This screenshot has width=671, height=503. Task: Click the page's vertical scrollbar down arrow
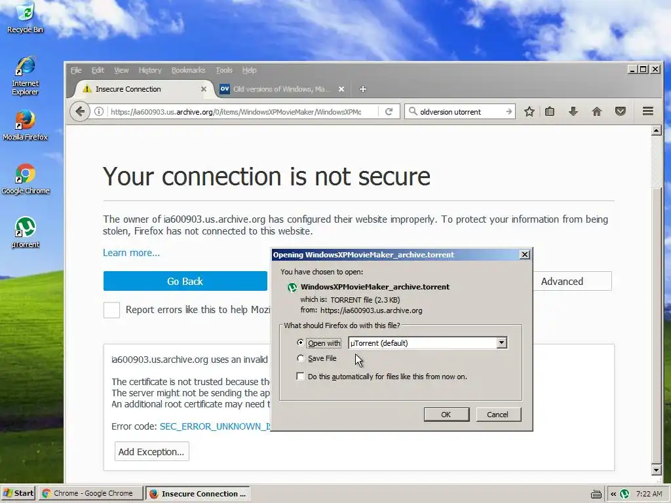657,470
